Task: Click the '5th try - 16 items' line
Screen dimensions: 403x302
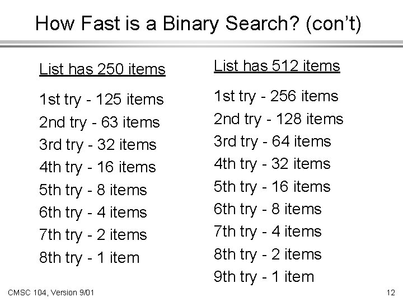Action: [273, 186]
